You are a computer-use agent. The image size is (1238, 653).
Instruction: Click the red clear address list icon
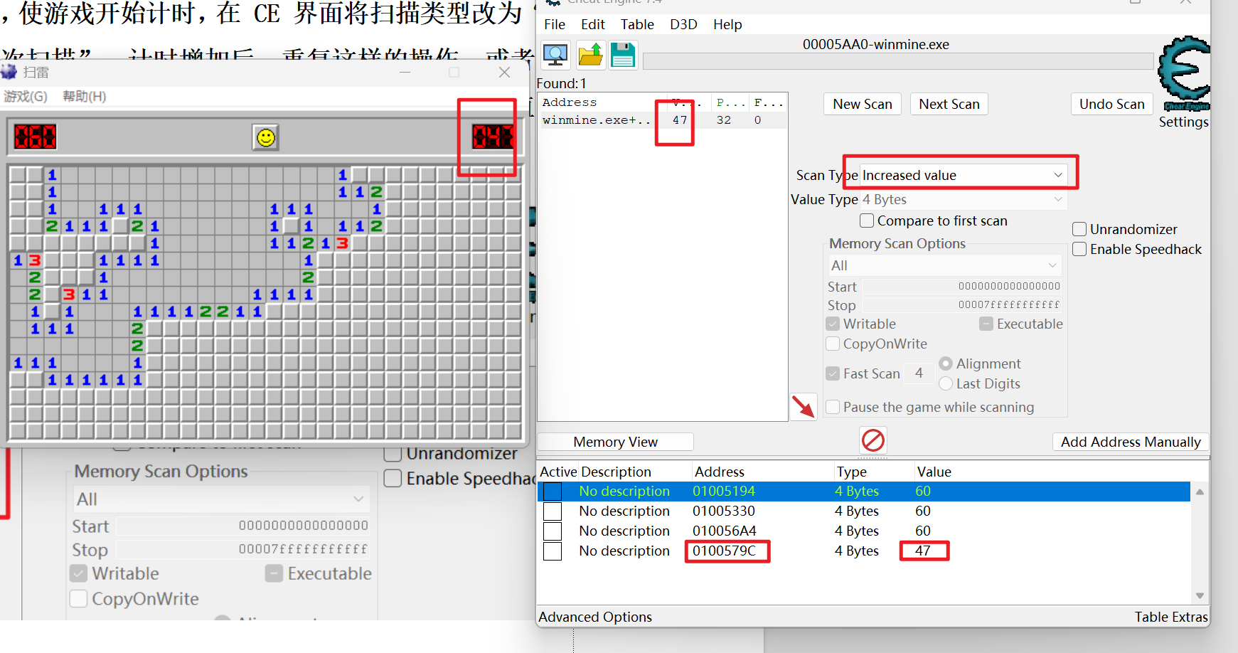tap(873, 440)
